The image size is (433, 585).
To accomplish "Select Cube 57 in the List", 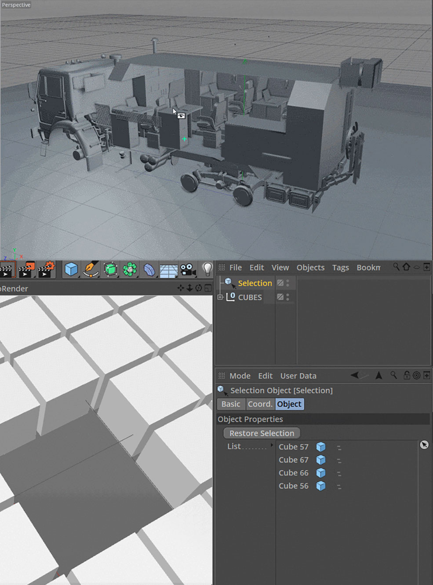I will (x=293, y=446).
